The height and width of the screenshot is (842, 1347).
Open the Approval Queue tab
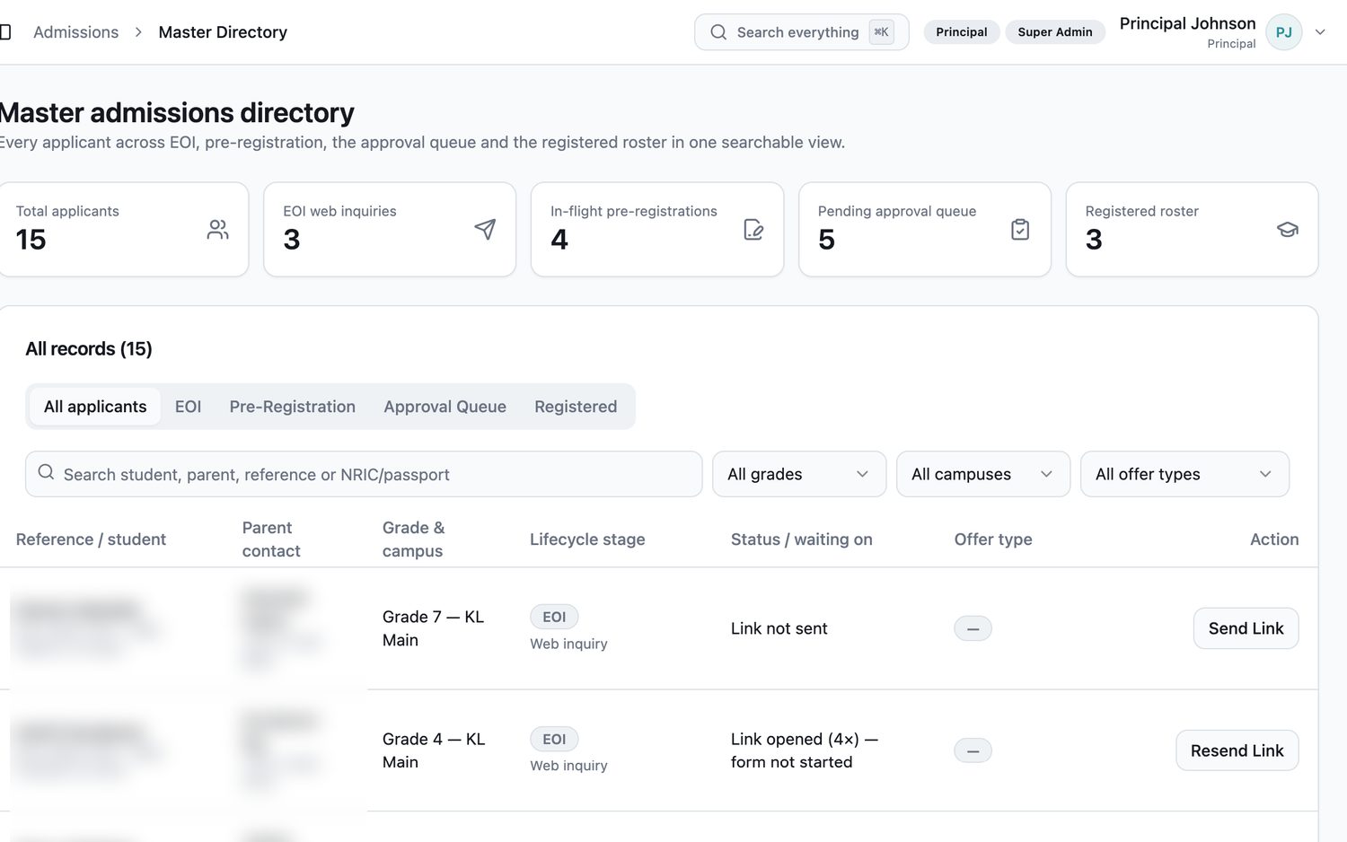pos(445,407)
